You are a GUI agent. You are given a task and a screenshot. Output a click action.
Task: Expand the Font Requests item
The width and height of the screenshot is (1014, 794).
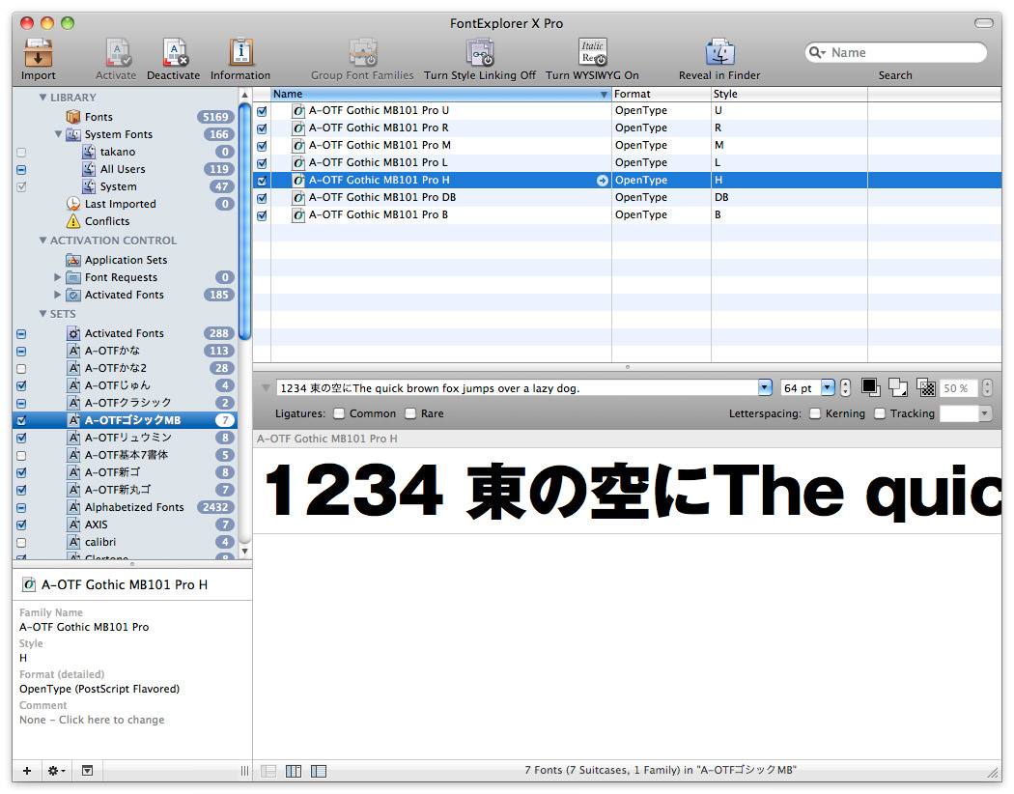(x=58, y=276)
